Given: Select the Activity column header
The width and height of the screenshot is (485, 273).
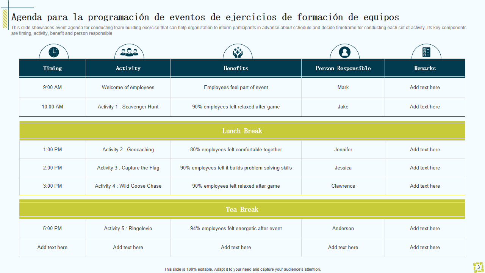Looking at the screenshot, I should pos(128,68).
